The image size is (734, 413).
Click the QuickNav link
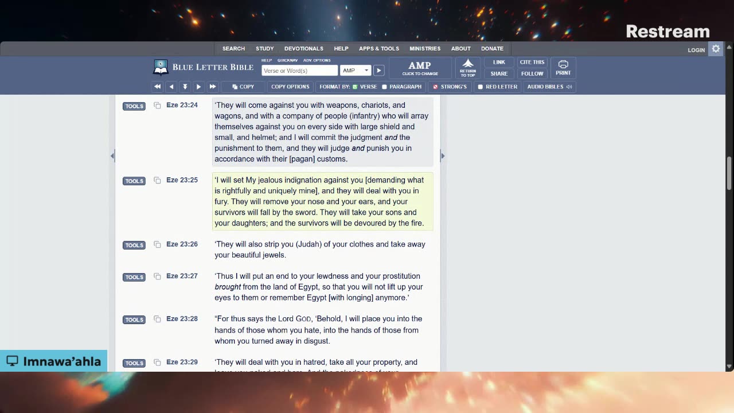coord(287,60)
